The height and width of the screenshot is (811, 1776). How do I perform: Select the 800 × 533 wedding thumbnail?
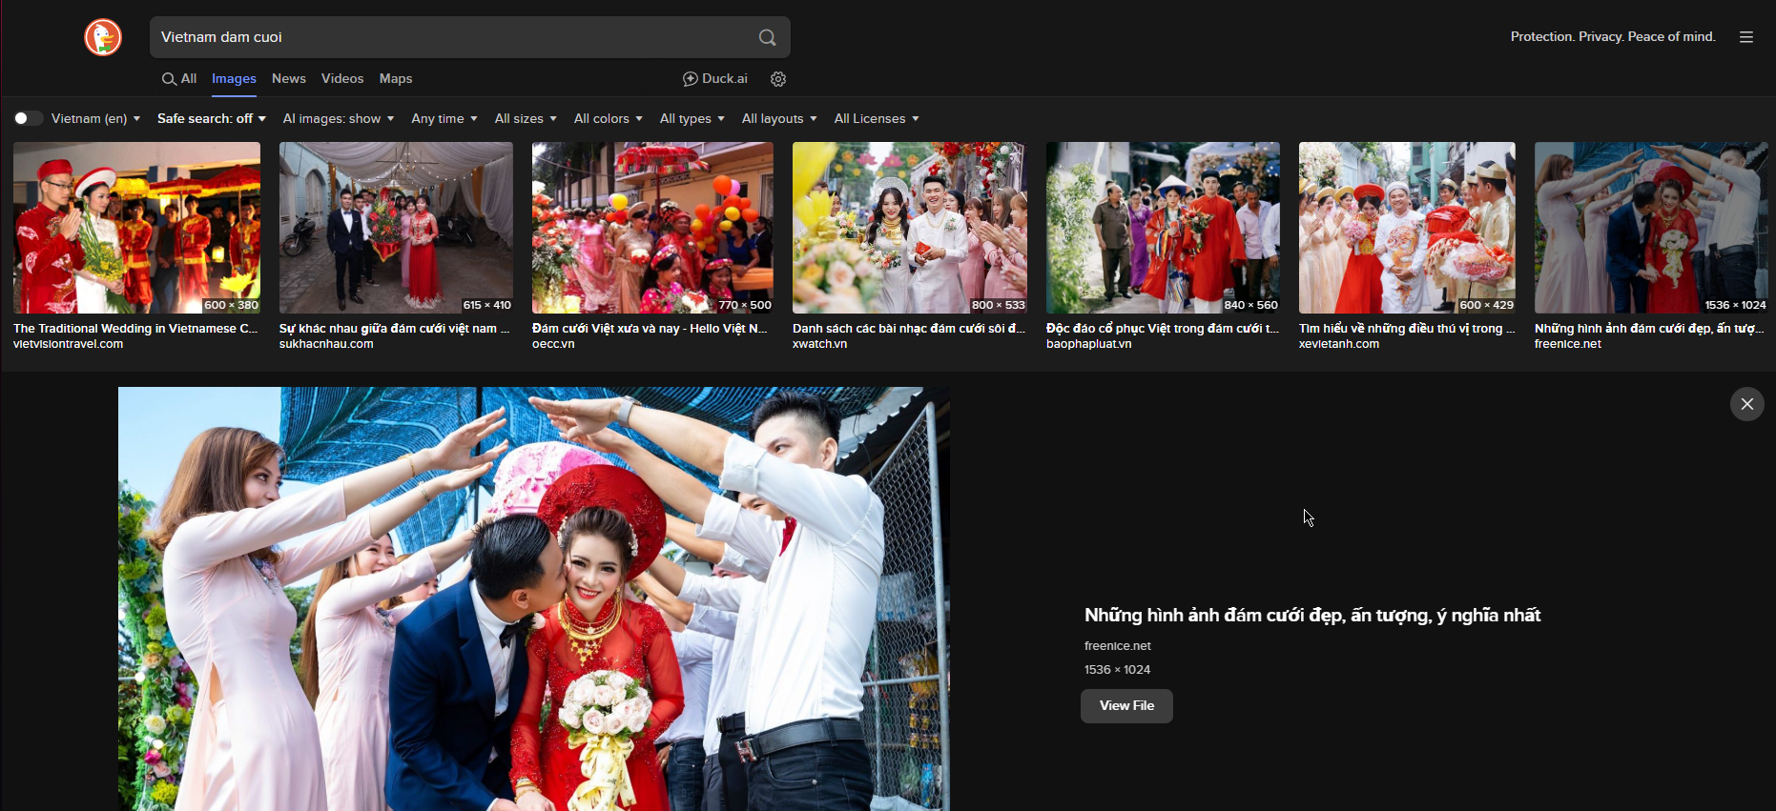coord(910,228)
